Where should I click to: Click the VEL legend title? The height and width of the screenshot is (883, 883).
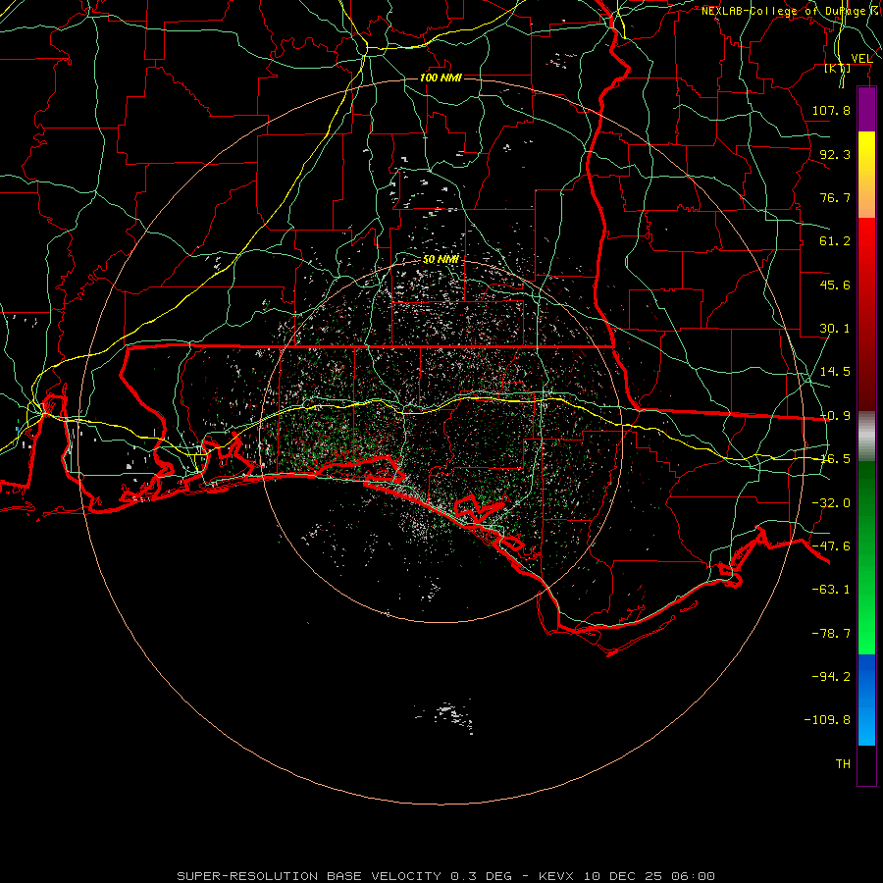coord(862,59)
